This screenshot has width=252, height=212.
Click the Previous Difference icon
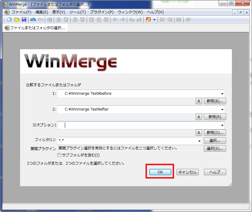coord(66,19)
